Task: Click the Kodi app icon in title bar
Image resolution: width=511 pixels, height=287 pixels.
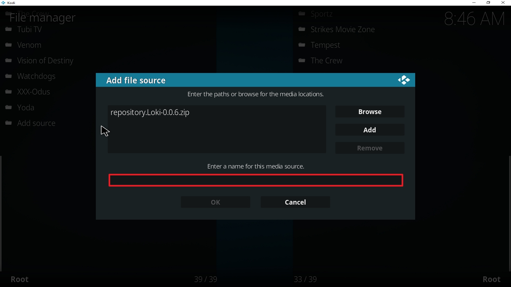Action: coord(3,3)
